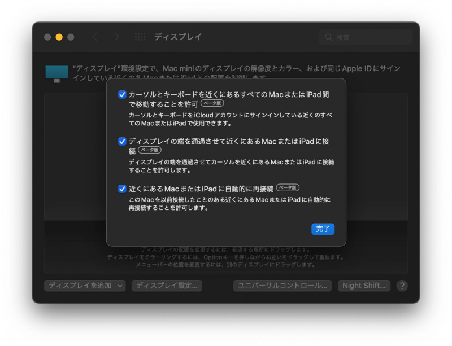Screen dimensions: 452x346
Task: Uncheck cursor and keyboard movement between devices
Action: coord(123,94)
